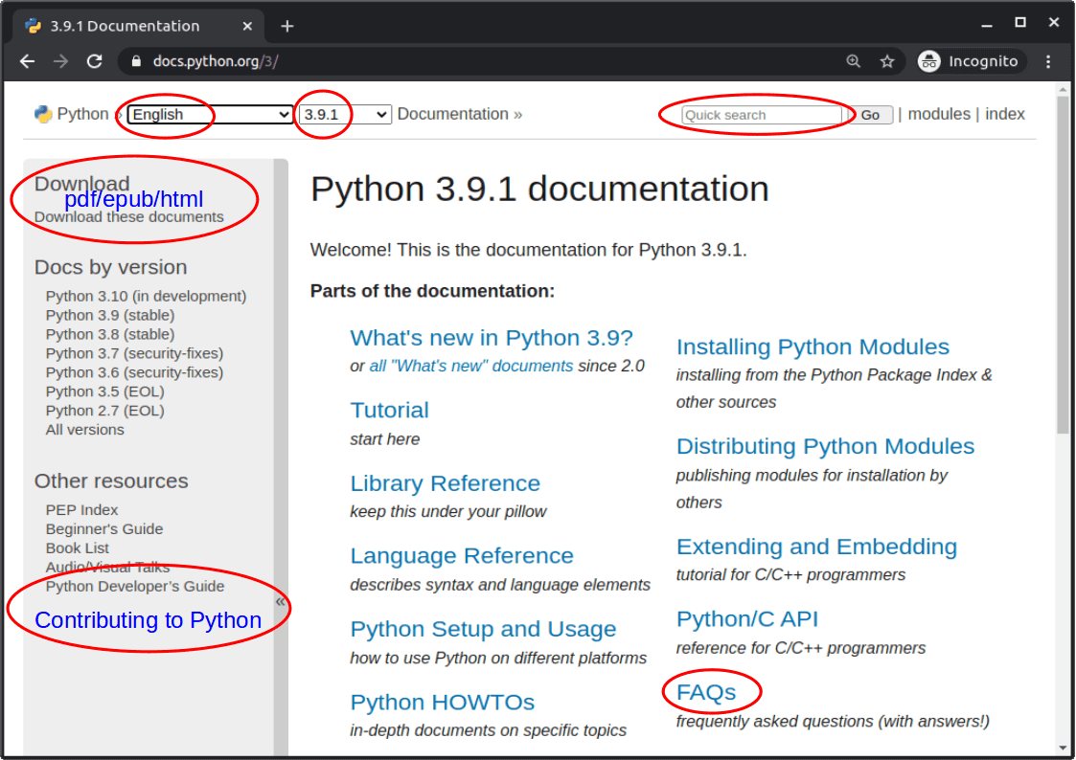The width and height of the screenshot is (1076, 760).
Task: Click the Incognito profile icon
Action: coord(928,60)
